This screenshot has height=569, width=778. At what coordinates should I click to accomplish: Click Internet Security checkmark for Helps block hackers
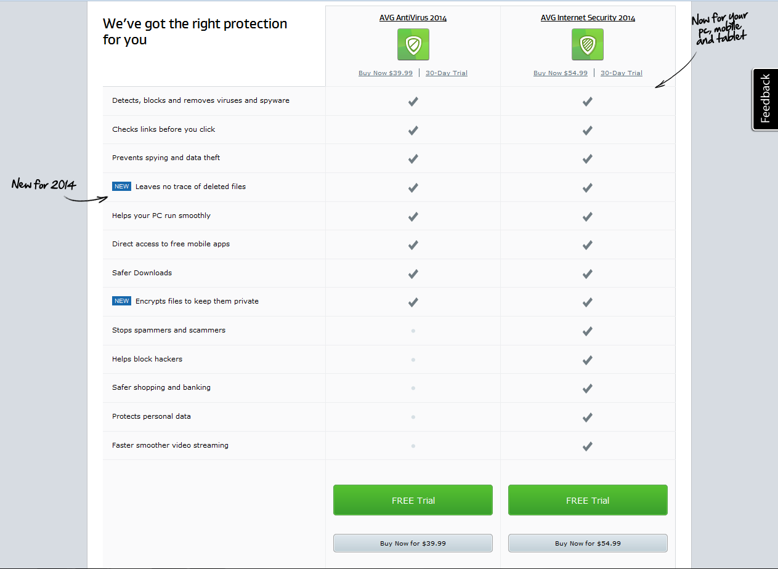pyautogui.click(x=588, y=360)
